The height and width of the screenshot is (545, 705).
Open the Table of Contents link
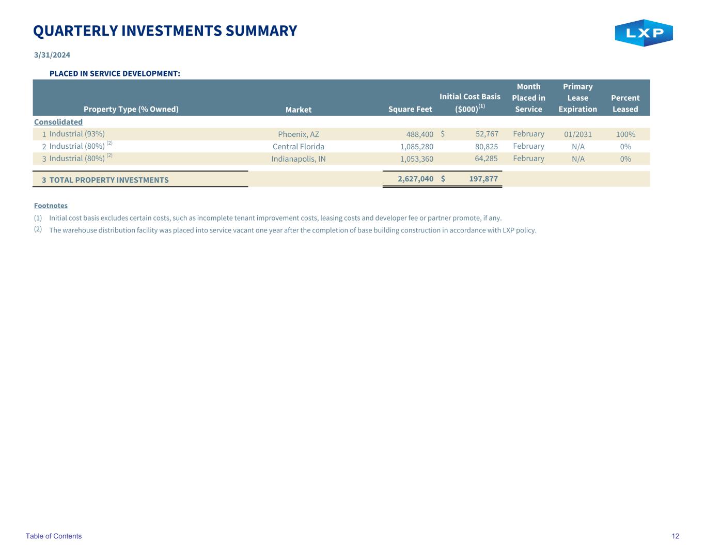54,536
